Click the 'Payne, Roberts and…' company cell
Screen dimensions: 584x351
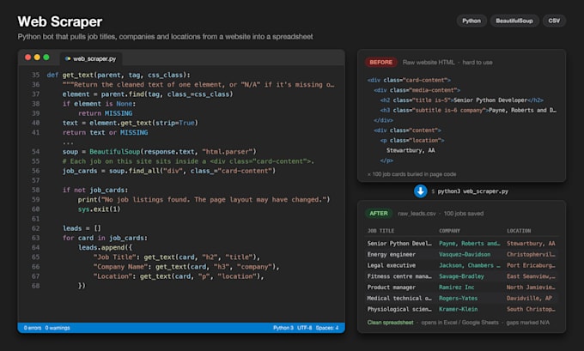coord(469,244)
